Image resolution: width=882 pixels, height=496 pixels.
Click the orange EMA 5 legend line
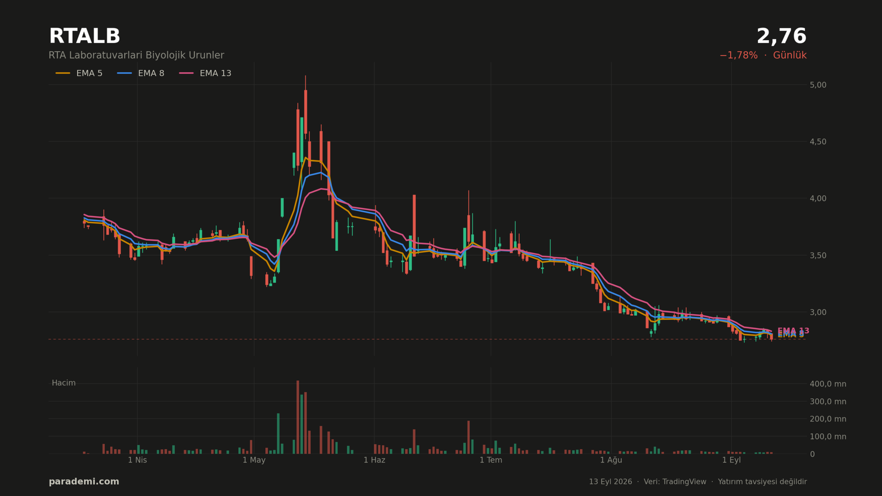click(x=63, y=73)
